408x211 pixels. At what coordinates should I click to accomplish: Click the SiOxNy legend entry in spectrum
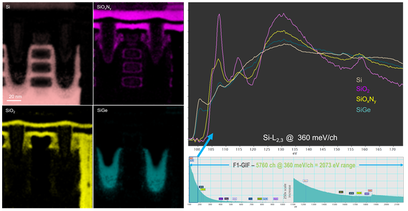(x=366, y=100)
